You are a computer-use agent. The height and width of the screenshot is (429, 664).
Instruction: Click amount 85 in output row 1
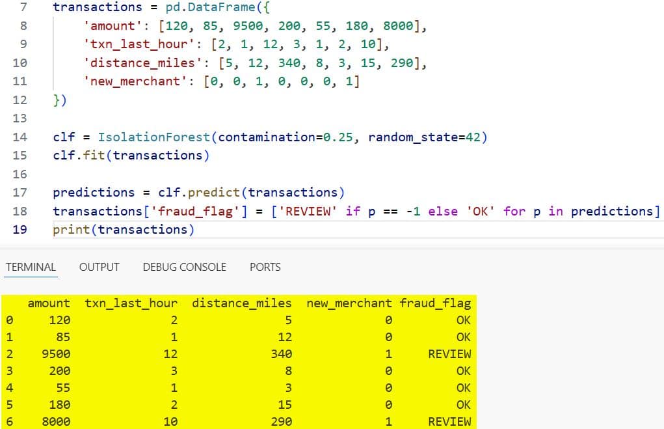[63, 337]
